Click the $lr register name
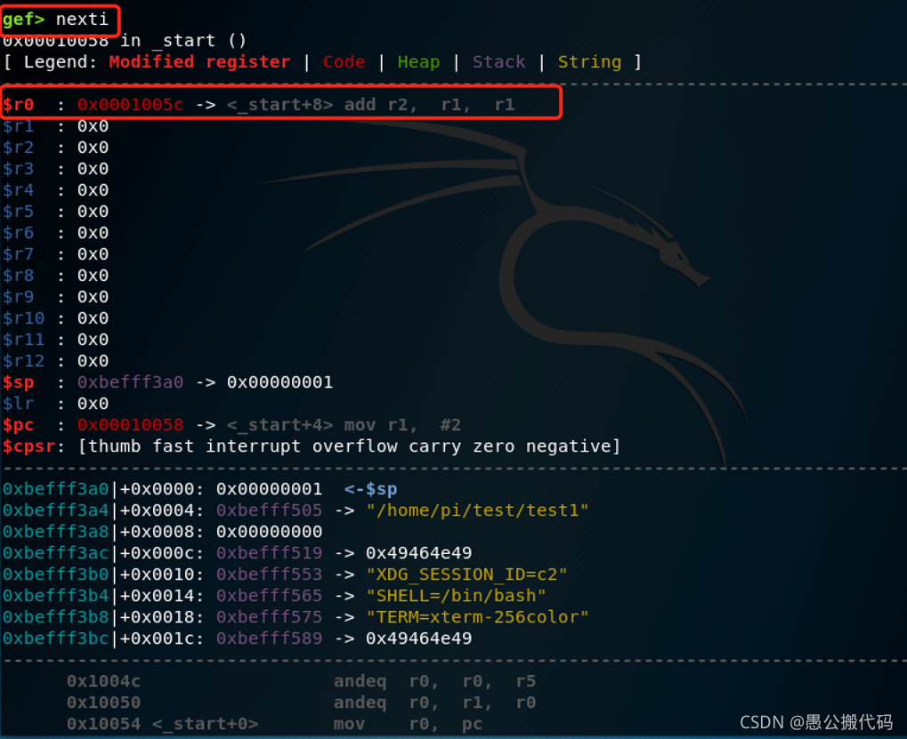The image size is (907, 739). click(x=19, y=404)
